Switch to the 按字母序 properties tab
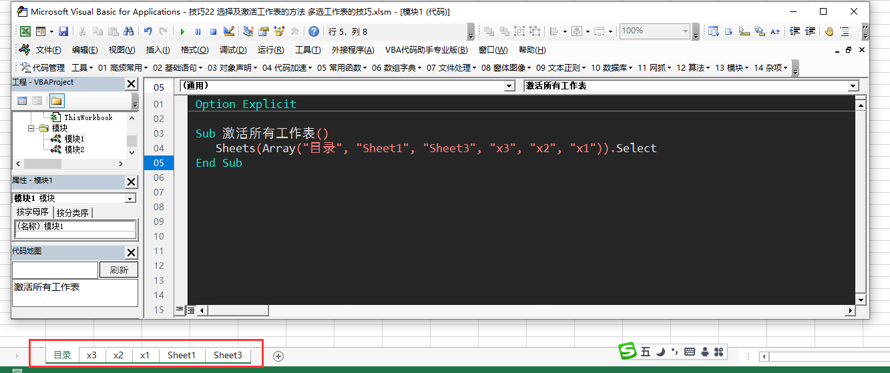Screen dimensions: 890x373 click(33, 212)
